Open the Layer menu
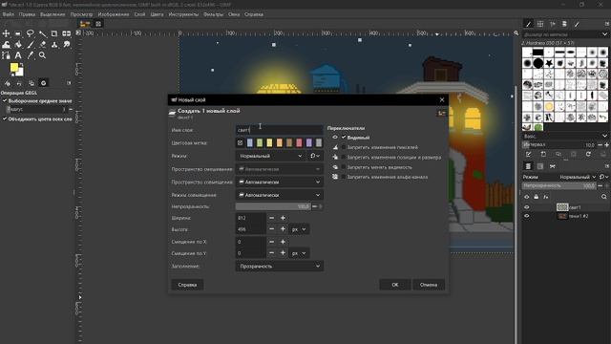This screenshot has width=611, height=344. pyautogui.click(x=139, y=14)
